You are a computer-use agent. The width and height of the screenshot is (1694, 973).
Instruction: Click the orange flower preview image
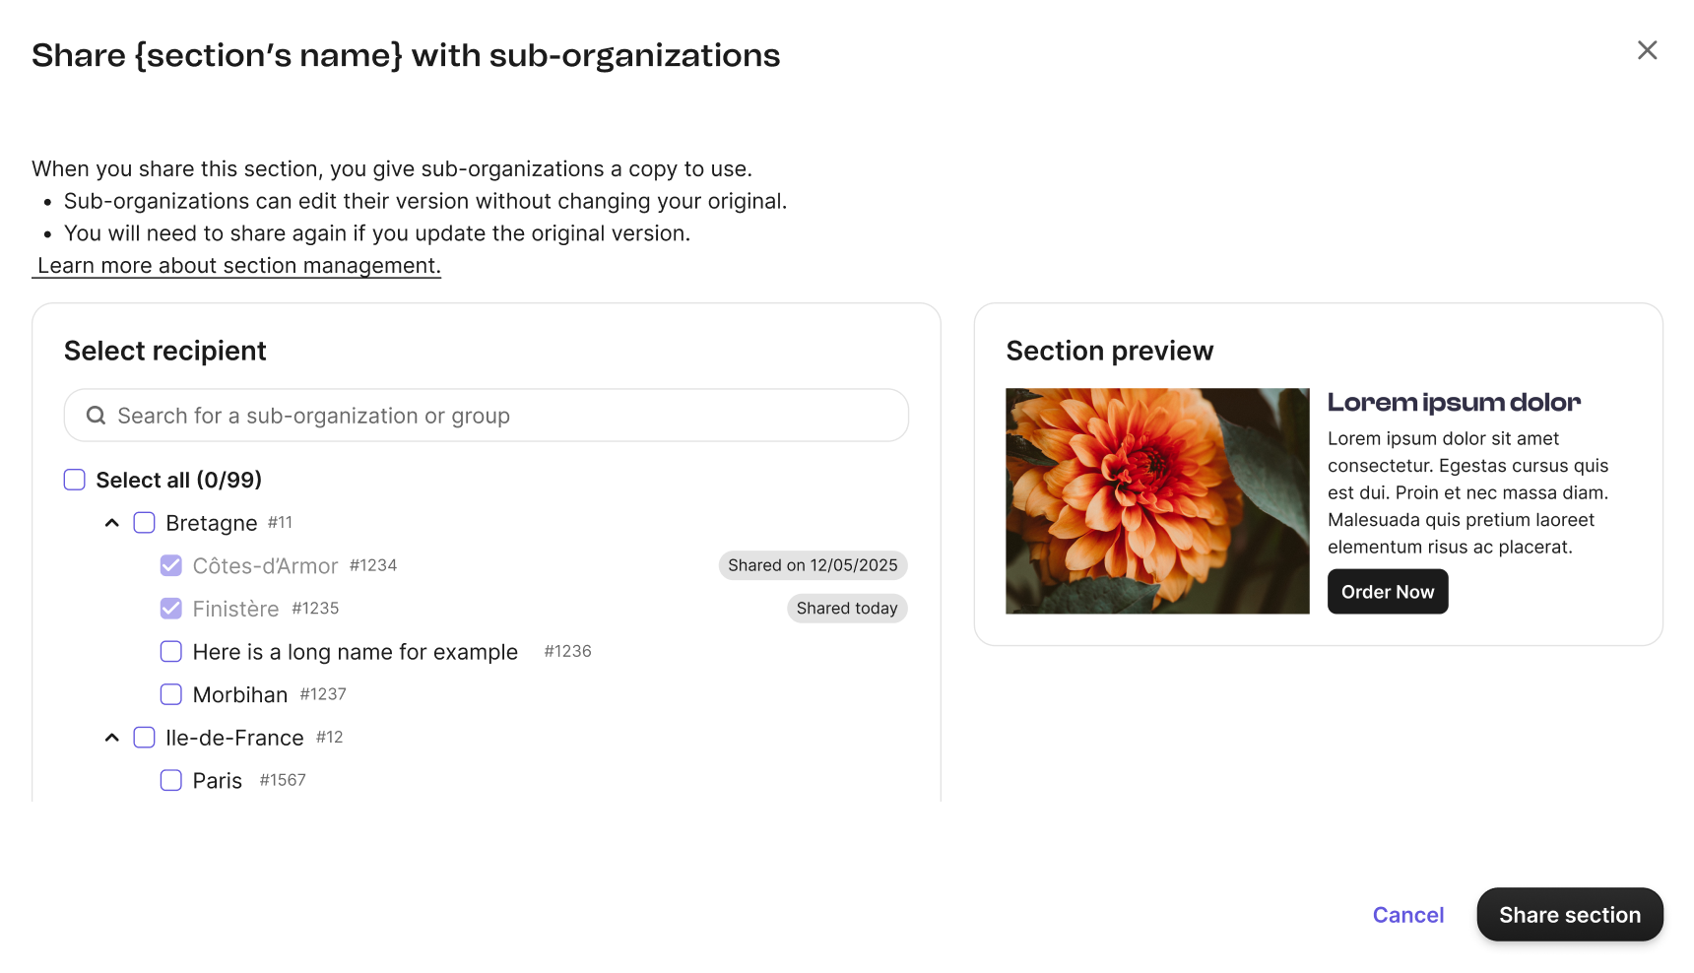(1157, 500)
